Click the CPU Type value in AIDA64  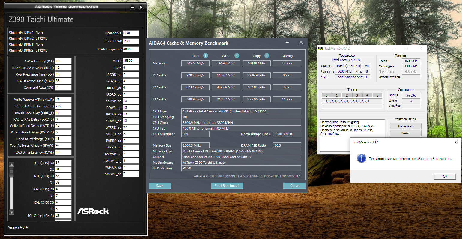click(x=241, y=111)
